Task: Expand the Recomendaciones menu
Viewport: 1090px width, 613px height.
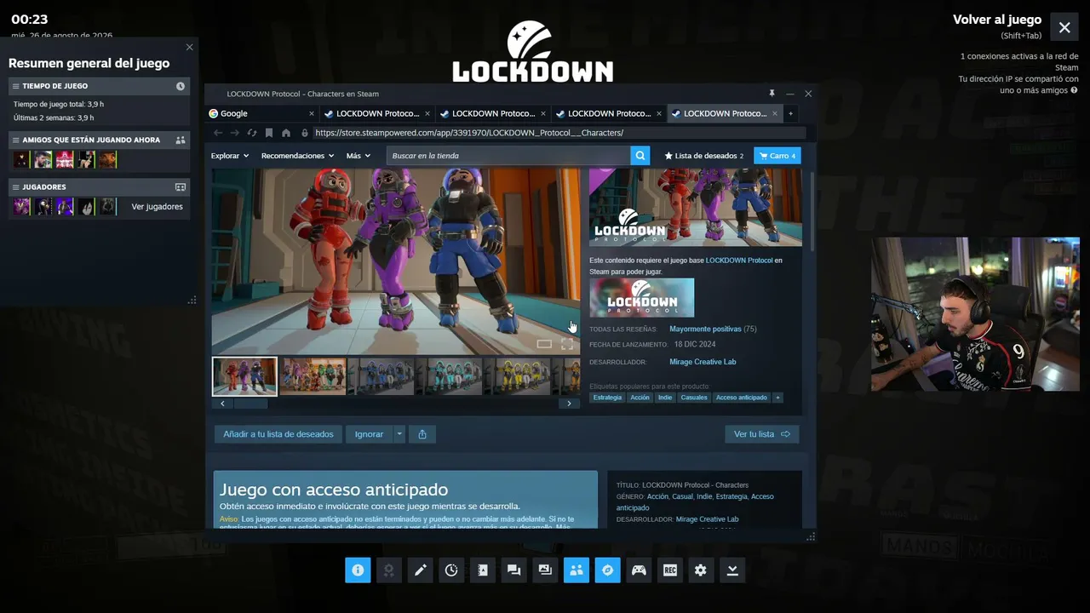Action: (298, 156)
